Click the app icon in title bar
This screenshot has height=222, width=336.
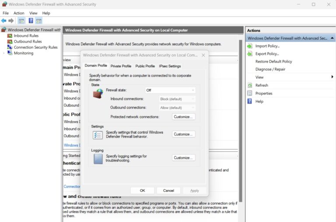4,4
